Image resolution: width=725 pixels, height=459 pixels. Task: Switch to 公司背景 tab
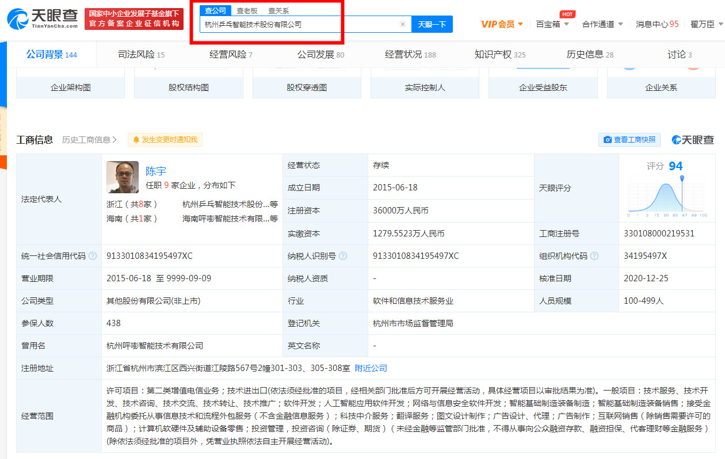(51, 55)
